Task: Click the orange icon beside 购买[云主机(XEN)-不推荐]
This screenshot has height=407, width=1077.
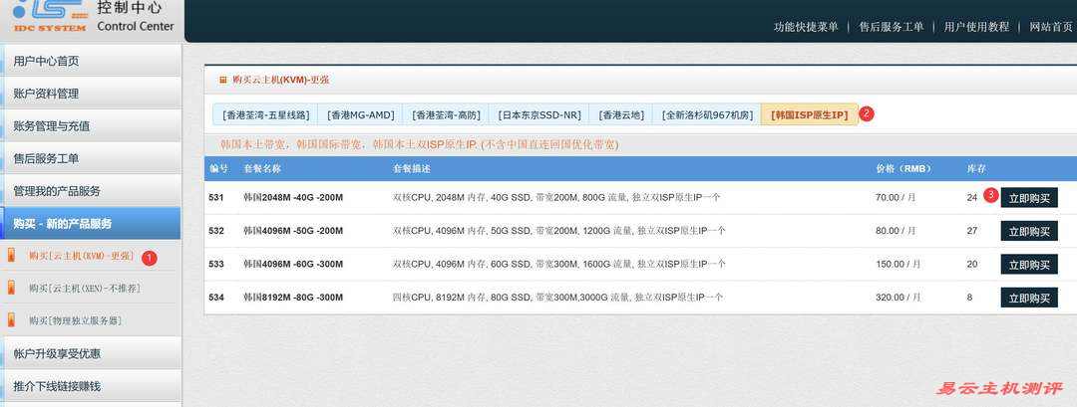Action: tap(11, 288)
